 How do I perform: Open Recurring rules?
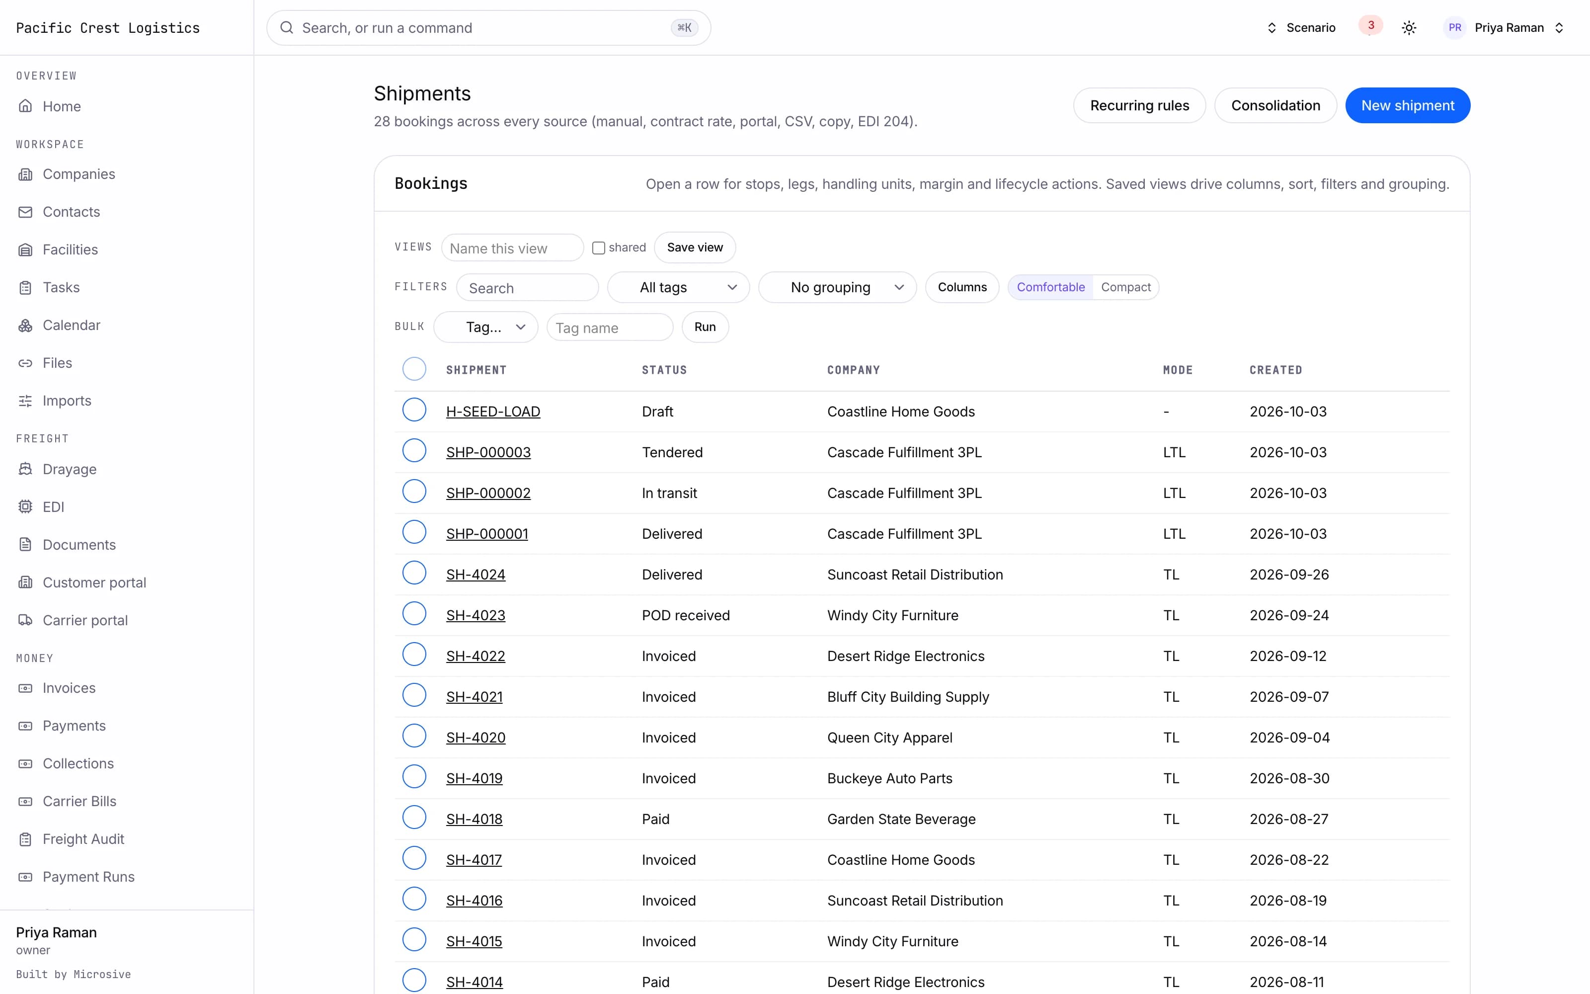pyautogui.click(x=1139, y=105)
